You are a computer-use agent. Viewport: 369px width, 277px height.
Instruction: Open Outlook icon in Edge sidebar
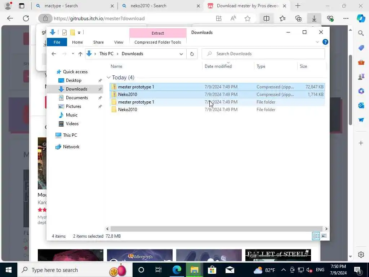click(361, 106)
